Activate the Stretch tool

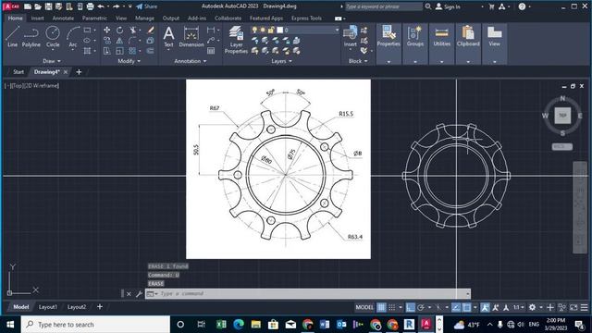coord(107,51)
